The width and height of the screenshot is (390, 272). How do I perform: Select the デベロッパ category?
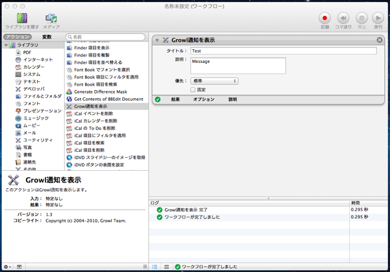pyautogui.click(x=34, y=89)
